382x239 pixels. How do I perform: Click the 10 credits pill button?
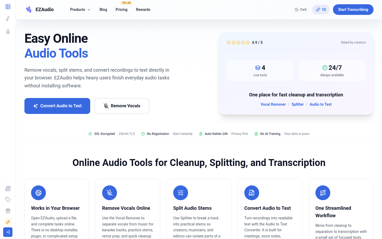coord(321,10)
